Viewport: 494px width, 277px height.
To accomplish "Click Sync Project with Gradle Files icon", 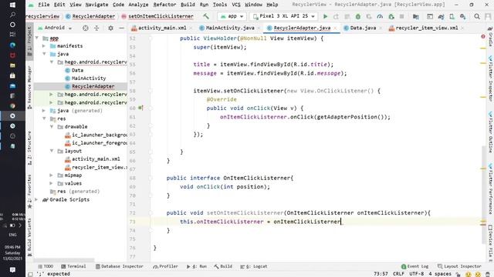I will tap(441, 16).
